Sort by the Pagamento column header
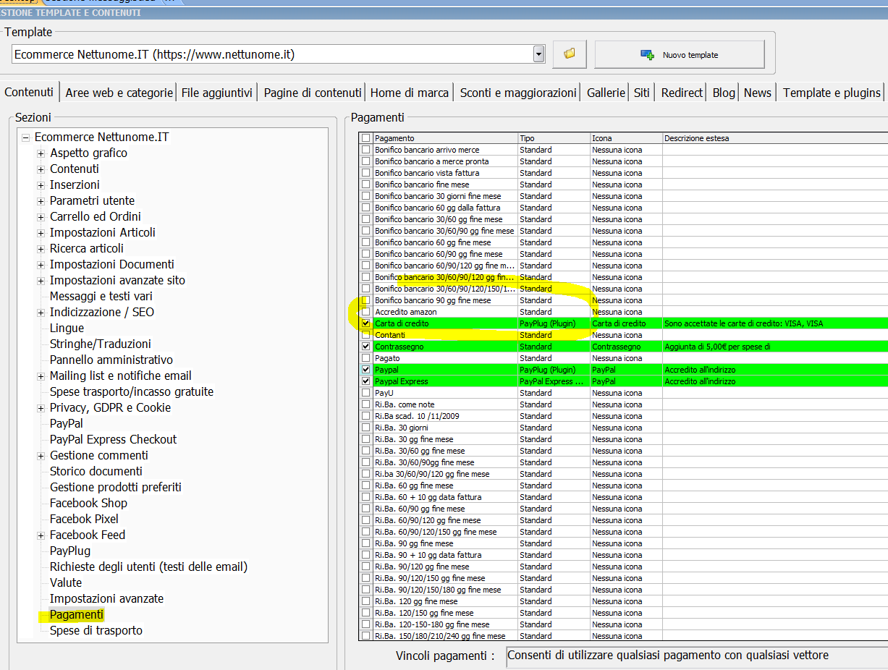This screenshot has height=670, width=888. (x=445, y=138)
